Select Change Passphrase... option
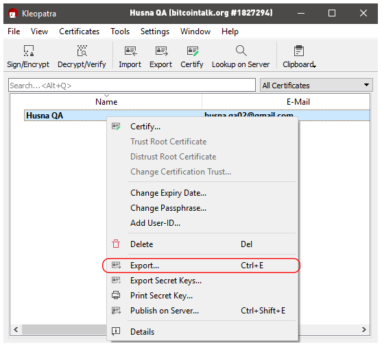 click(202, 208)
